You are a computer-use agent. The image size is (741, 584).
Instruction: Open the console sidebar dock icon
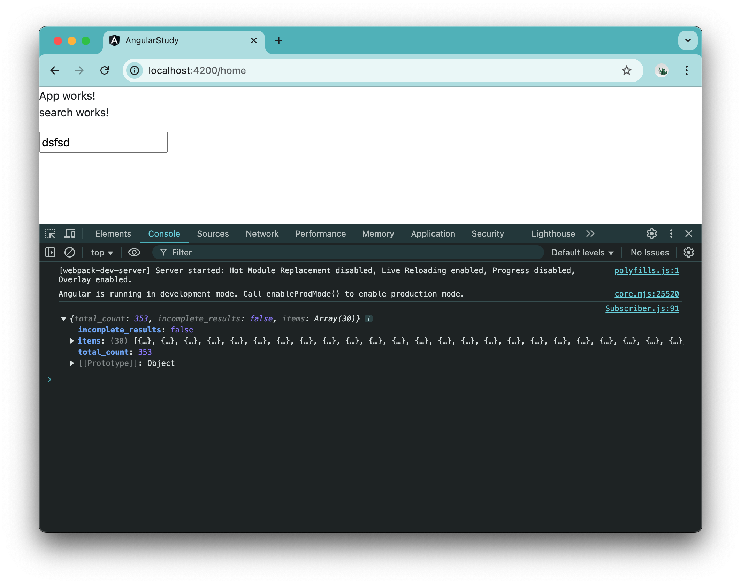pos(50,252)
